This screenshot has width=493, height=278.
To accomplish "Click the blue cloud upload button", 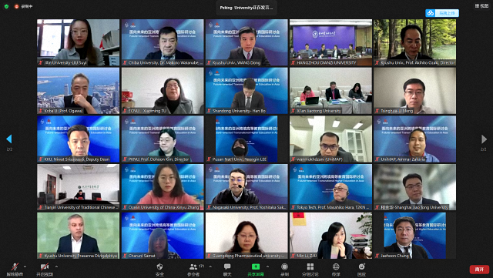I will (442, 13).
